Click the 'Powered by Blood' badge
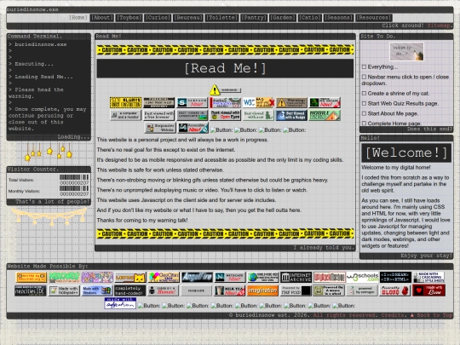Viewport: 460px width, 345px height. click(395, 290)
